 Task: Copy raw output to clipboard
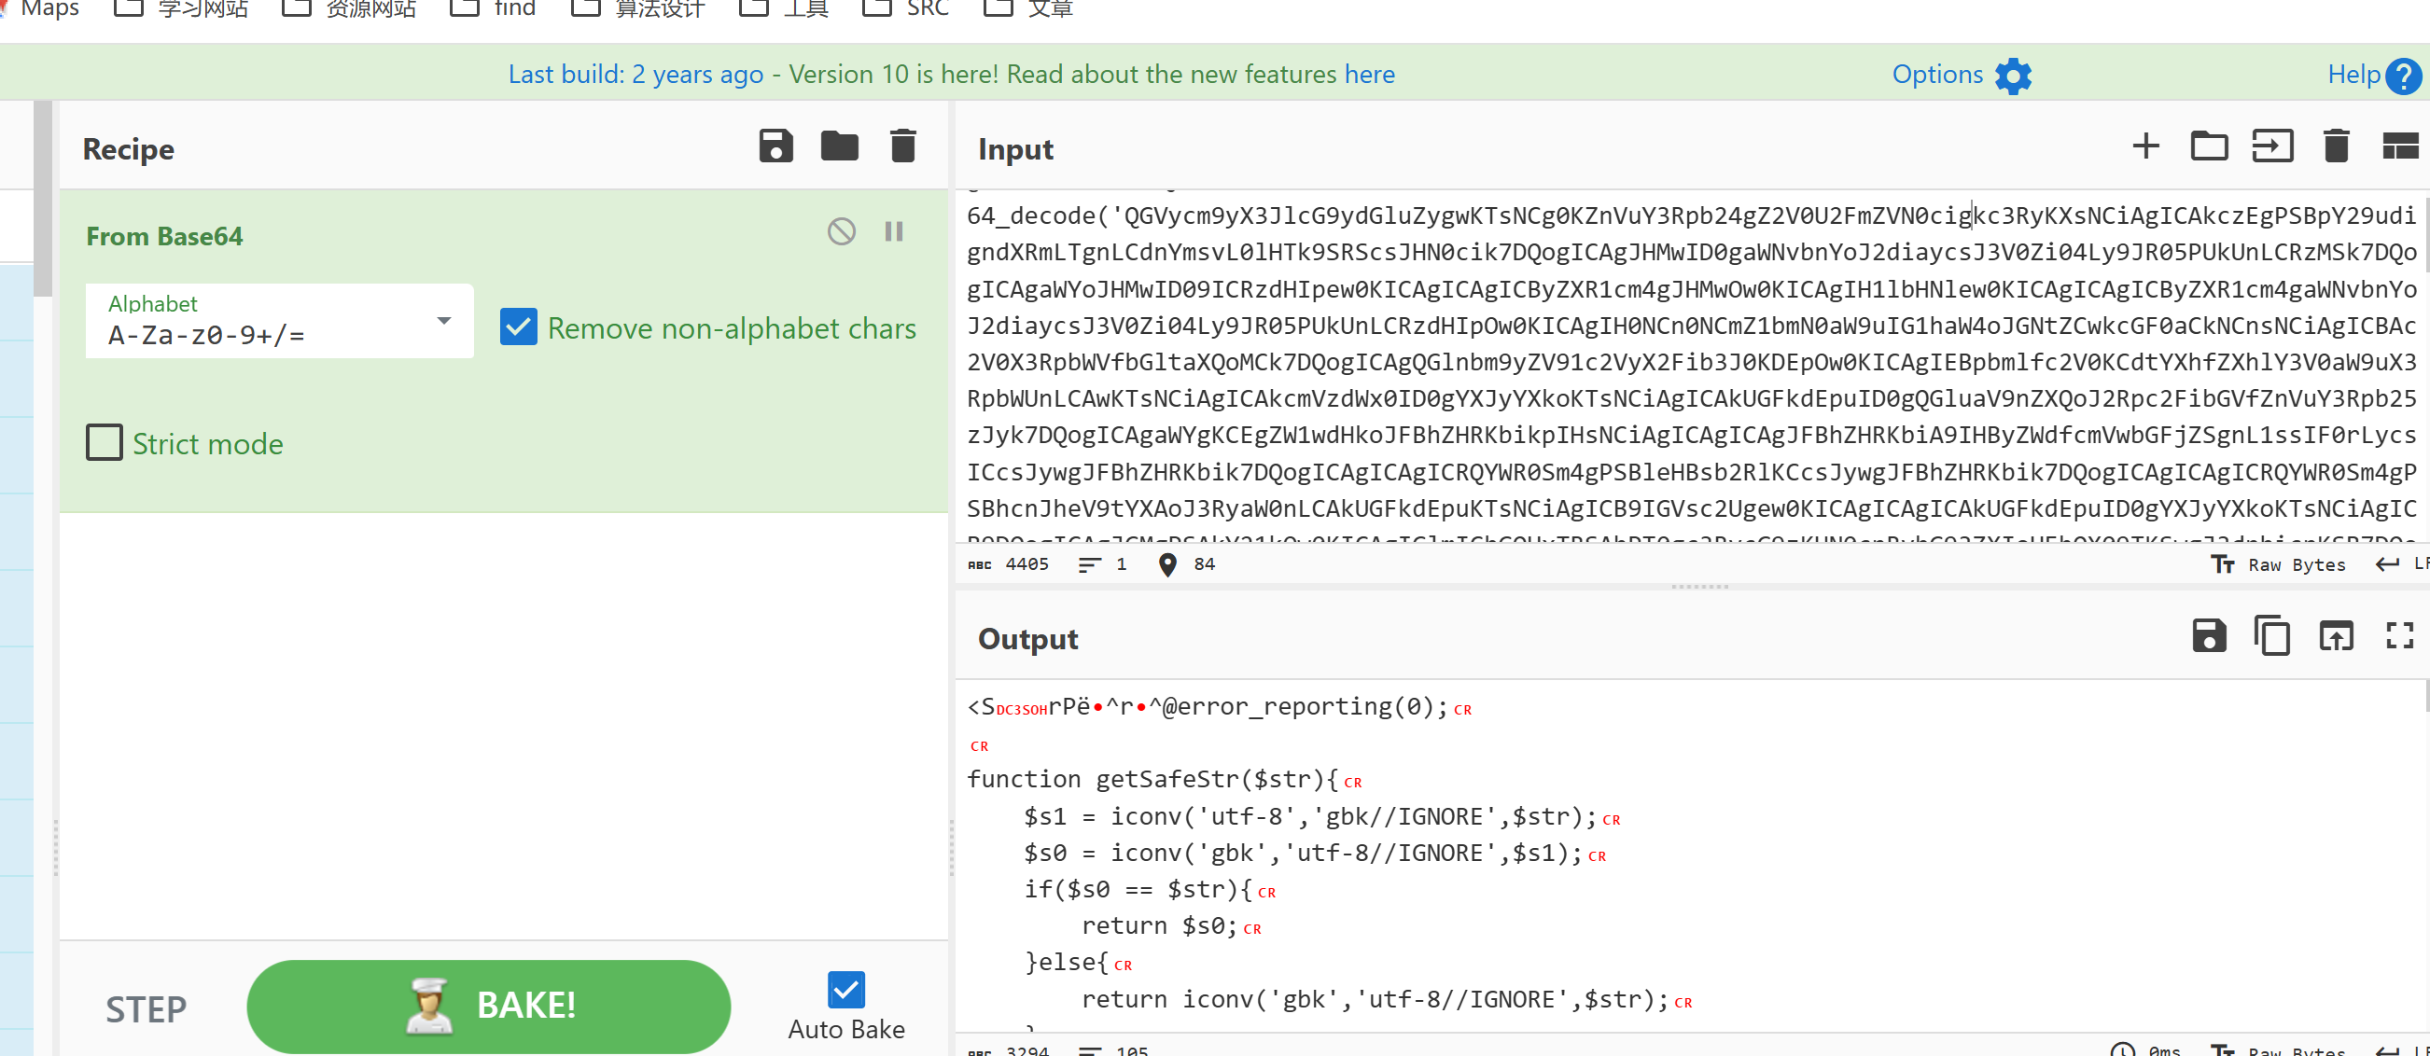pos(2271,635)
